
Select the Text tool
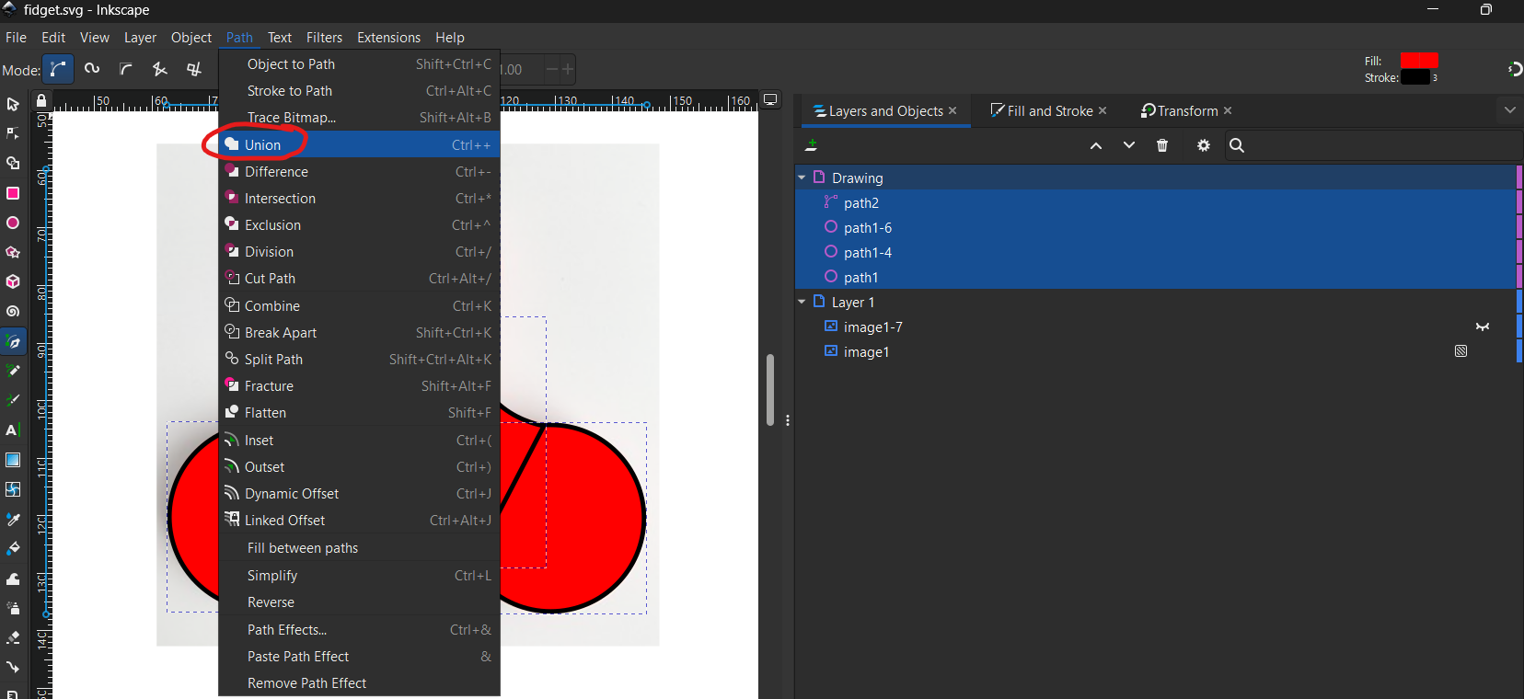click(13, 430)
